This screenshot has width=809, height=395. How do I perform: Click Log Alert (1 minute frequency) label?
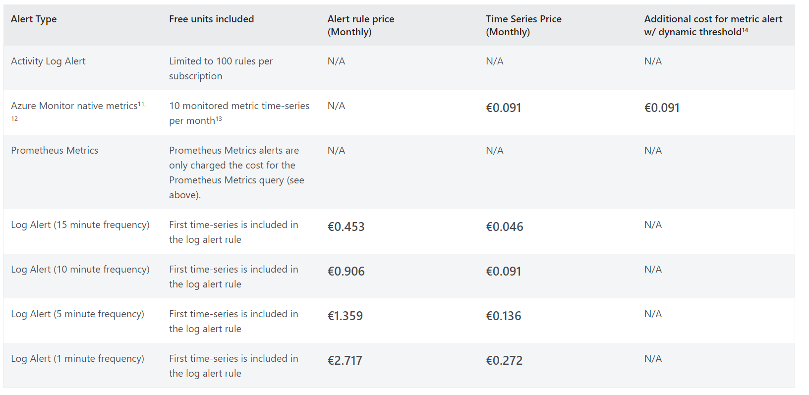click(78, 359)
